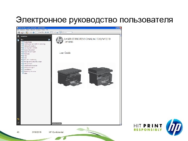Screen dimensions: 188x141
Task: Expand the Product basics bookmark
Action: point(22,42)
